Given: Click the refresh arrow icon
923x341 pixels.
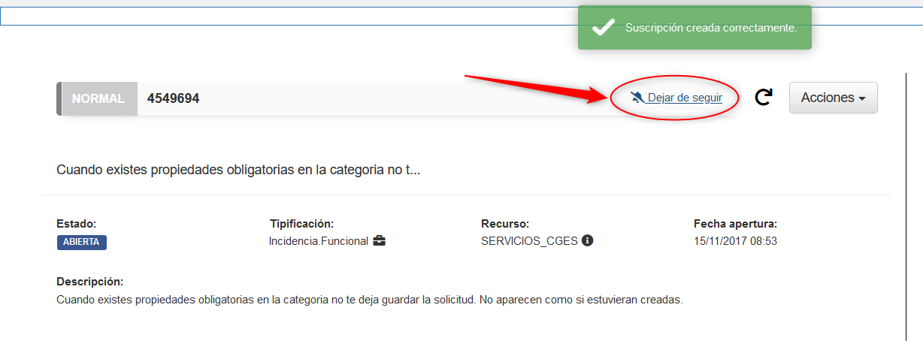Looking at the screenshot, I should [764, 98].
